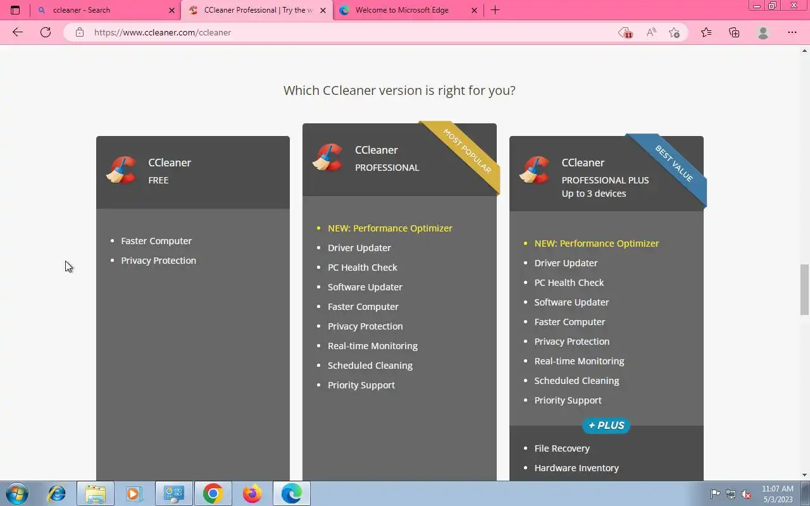Open the tracking prevention badge showing 11
This screenshot has height=506, width=810.
[x=625, y=33]
